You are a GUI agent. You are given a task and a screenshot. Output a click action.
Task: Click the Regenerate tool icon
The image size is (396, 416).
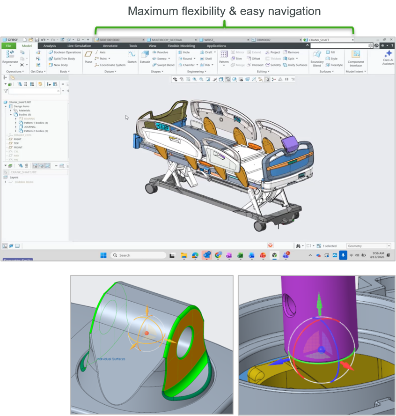coord(10,54)
